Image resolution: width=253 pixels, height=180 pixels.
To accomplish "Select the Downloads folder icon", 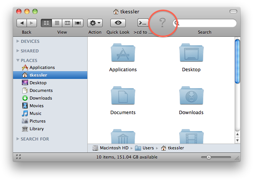I will 191,95.
